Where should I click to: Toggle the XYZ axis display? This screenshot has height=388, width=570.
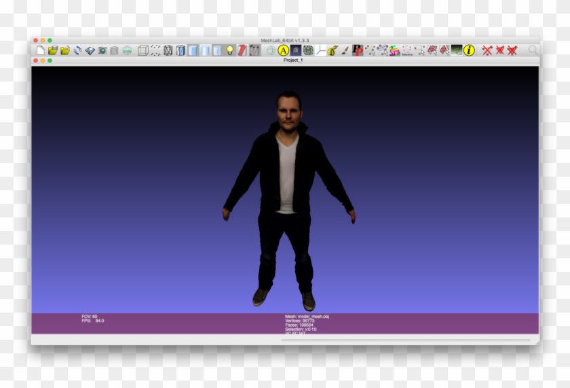[320, 50]
